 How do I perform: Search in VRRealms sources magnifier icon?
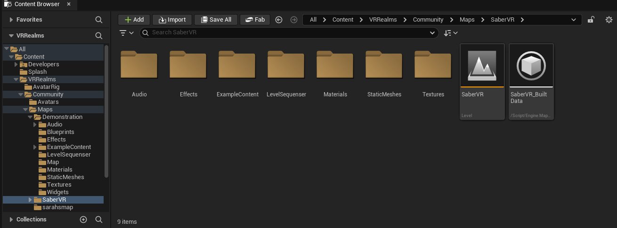coord(98,35)
